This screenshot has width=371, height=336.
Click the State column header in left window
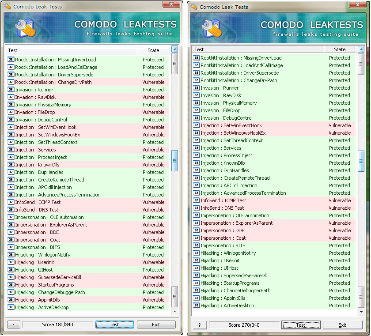[x=153, y=50]
